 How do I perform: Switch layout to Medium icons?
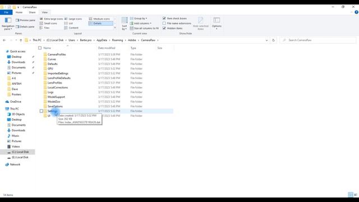(99, 19)
